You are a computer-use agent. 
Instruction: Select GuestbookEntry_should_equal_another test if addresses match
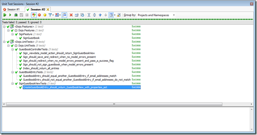70,76
